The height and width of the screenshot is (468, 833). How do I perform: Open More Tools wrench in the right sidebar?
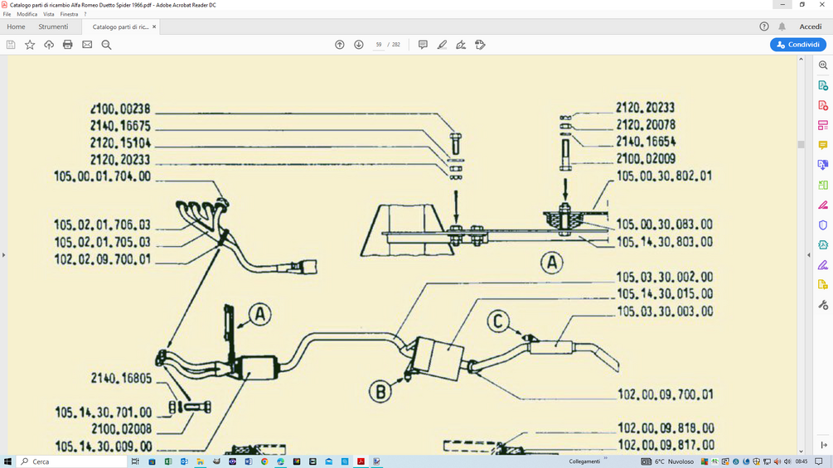pyautogui.click(x=823, y=305)
